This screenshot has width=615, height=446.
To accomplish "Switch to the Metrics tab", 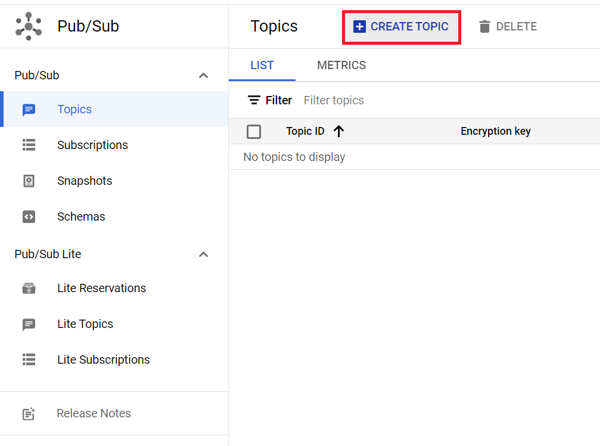I will pos(341,66).
